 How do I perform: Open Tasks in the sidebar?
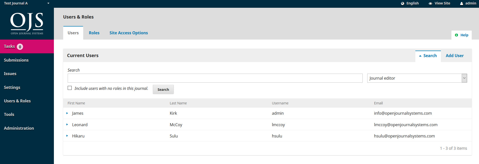pos(27,47)
